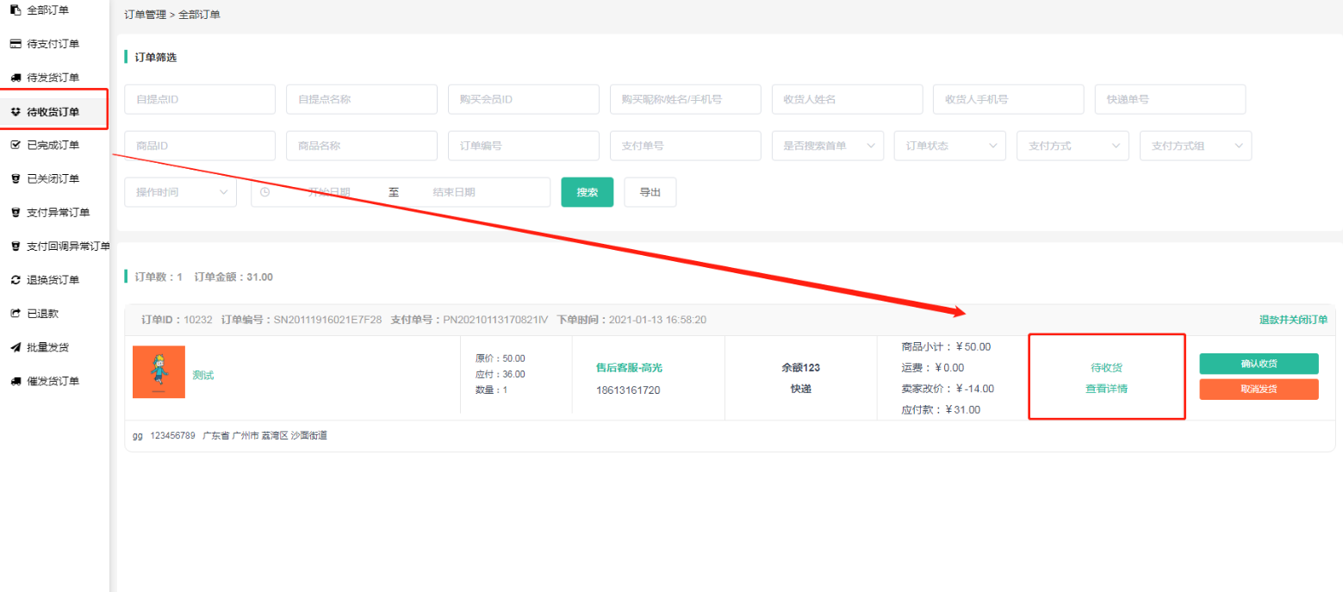The width and height of the screenshot is (1343, 592).
Task: Open the 操作时间 dropdown
Action: pos(180,192)
